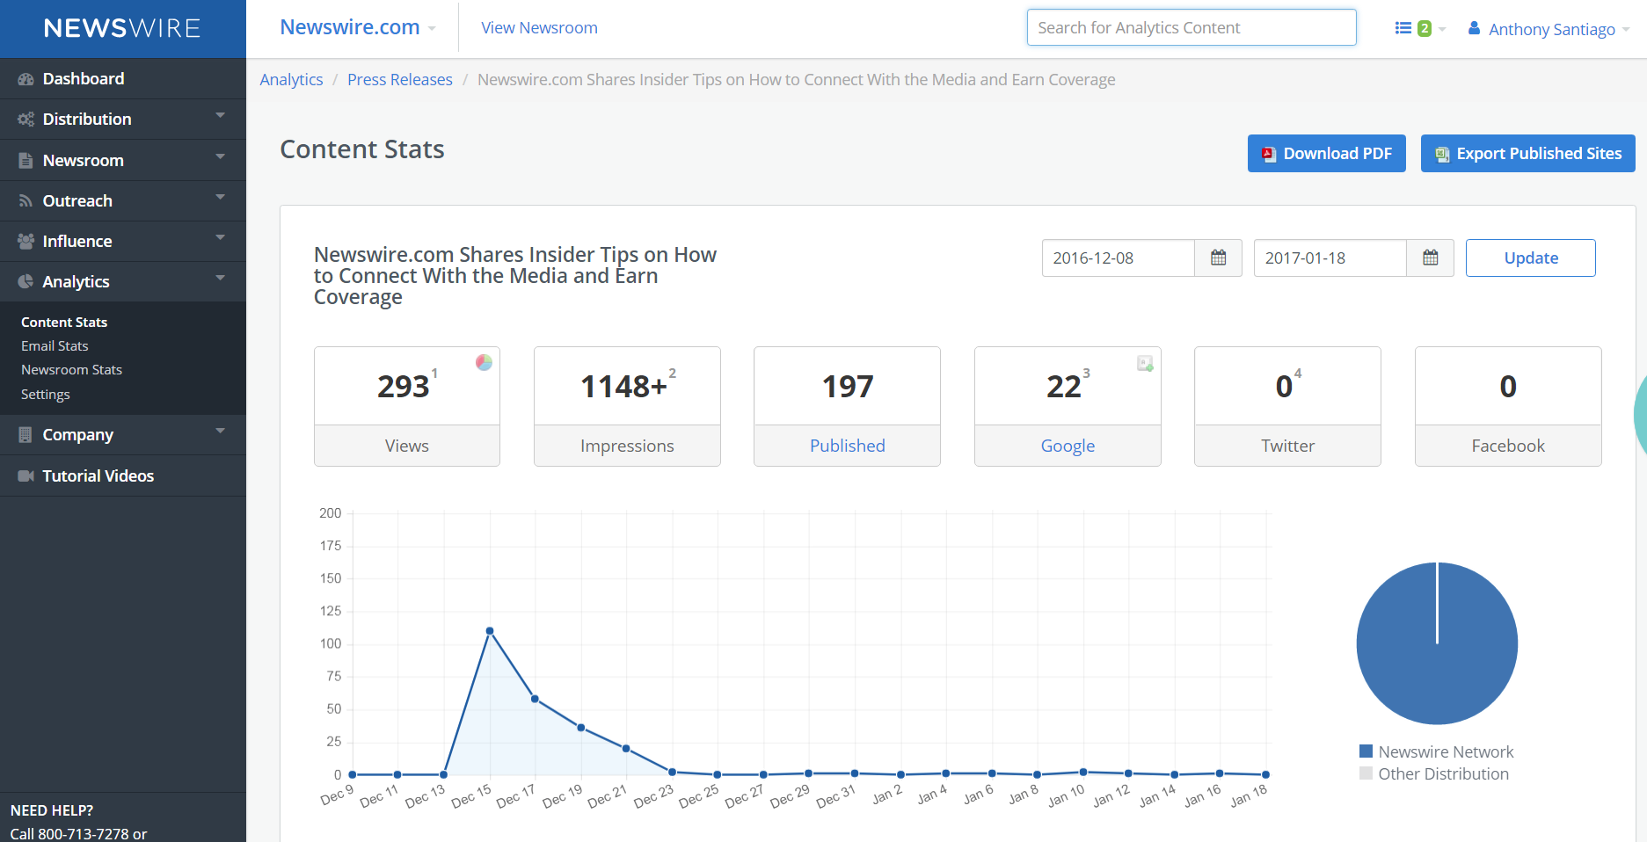Expand the Company menu arrow

220,431
